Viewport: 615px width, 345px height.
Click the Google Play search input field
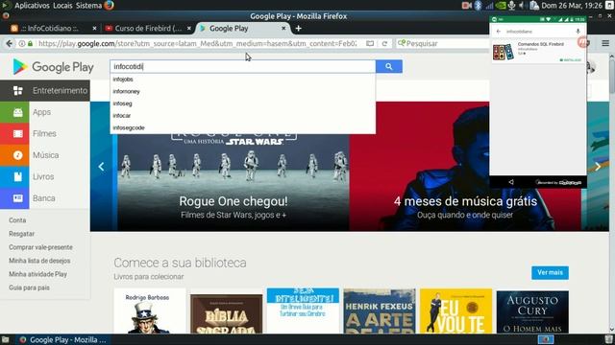[x=243, y=66]
